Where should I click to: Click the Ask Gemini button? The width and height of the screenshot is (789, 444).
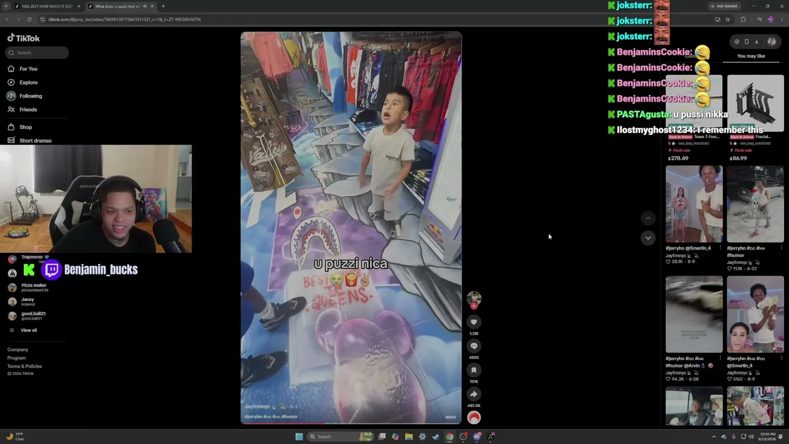[724, 6]
